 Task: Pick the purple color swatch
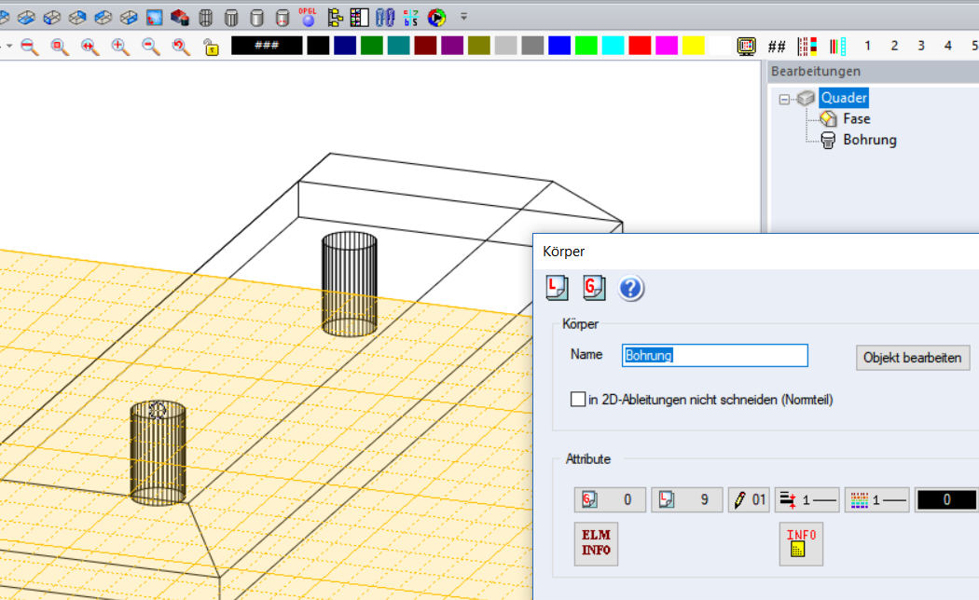point(452,46)
